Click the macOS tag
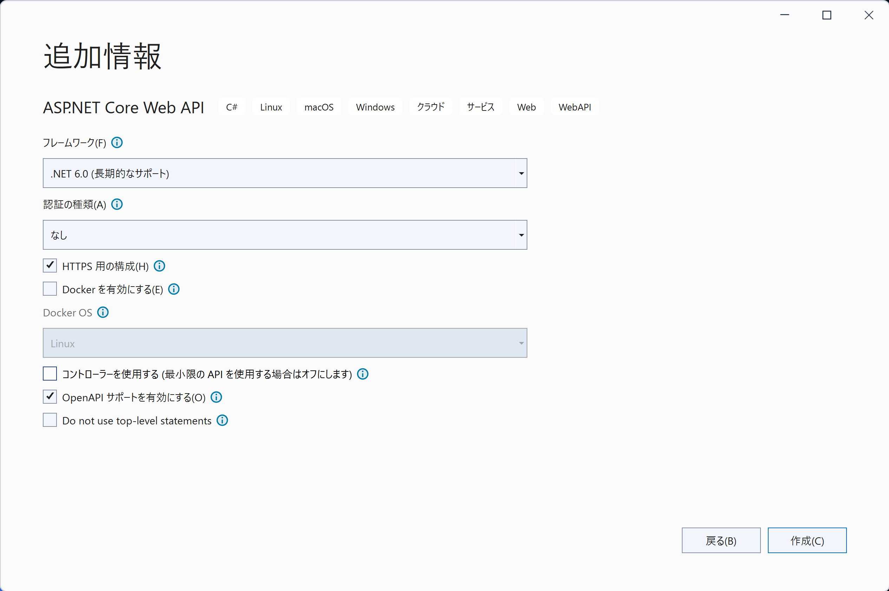The image size is (889, 591). pyautogui.click(x=319, y=107)
